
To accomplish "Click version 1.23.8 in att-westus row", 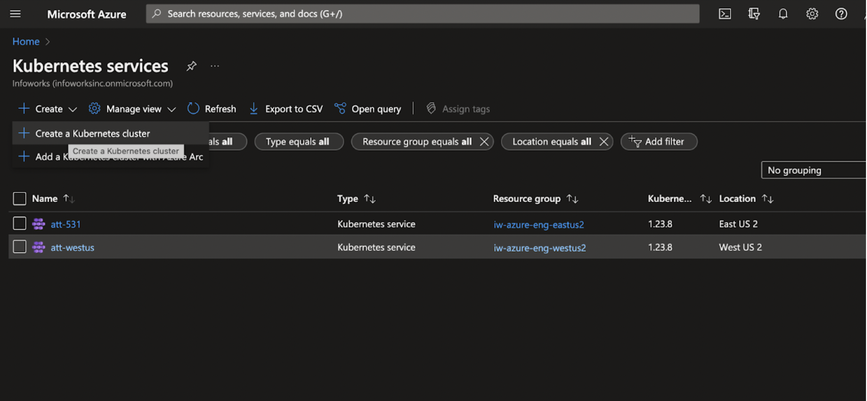I will (660, 247).
